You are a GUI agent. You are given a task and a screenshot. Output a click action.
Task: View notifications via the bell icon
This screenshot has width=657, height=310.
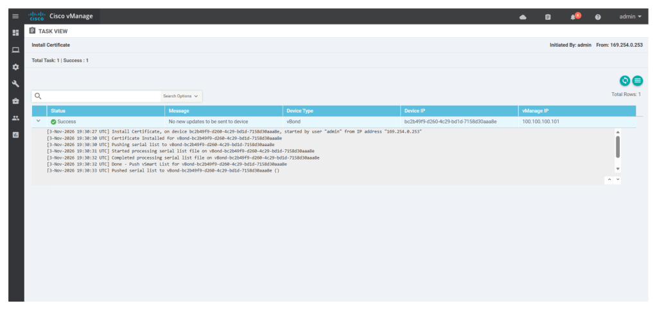[574, 17]
